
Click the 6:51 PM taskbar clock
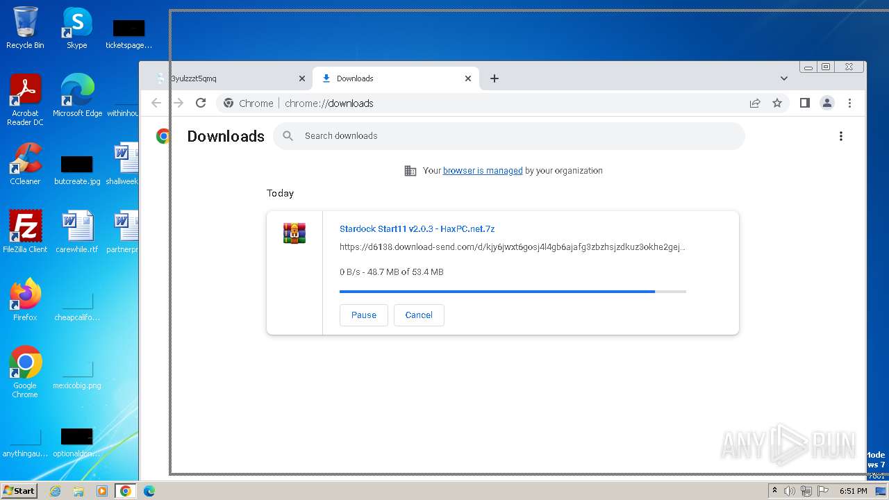854,491
